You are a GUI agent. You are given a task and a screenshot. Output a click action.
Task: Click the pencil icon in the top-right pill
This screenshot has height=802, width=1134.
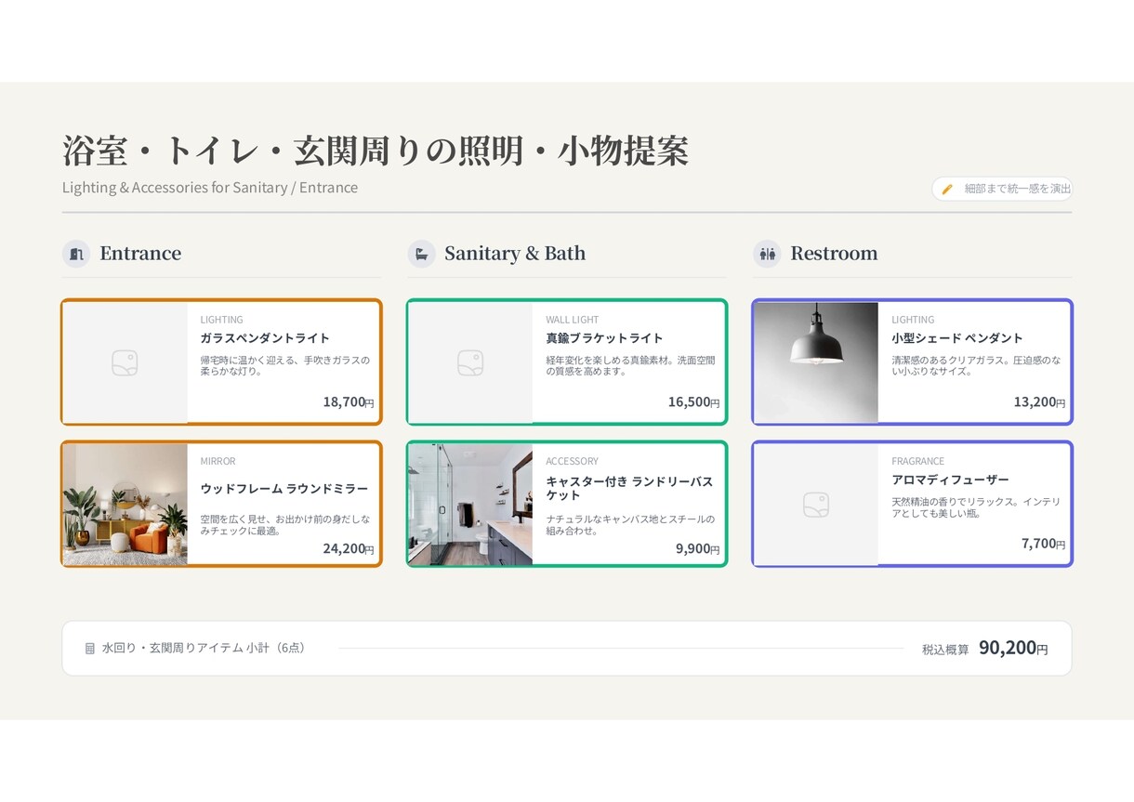tap(947, 189)
